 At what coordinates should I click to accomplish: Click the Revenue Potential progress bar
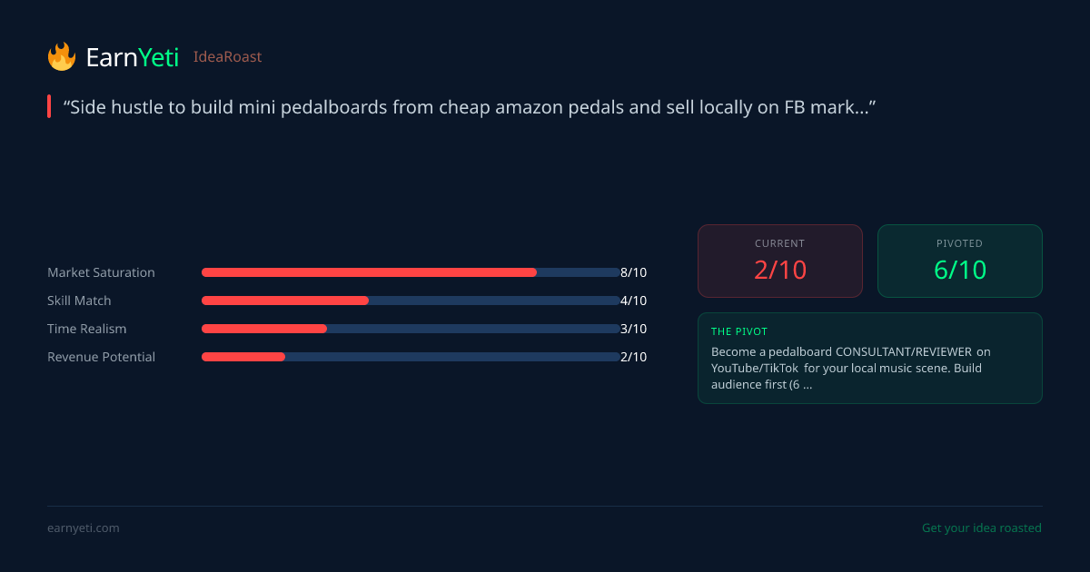click(x=411, y=357)
